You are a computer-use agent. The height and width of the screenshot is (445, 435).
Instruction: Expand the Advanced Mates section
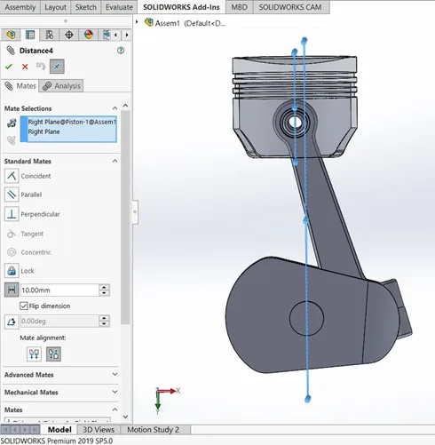(x=115, y=375)
